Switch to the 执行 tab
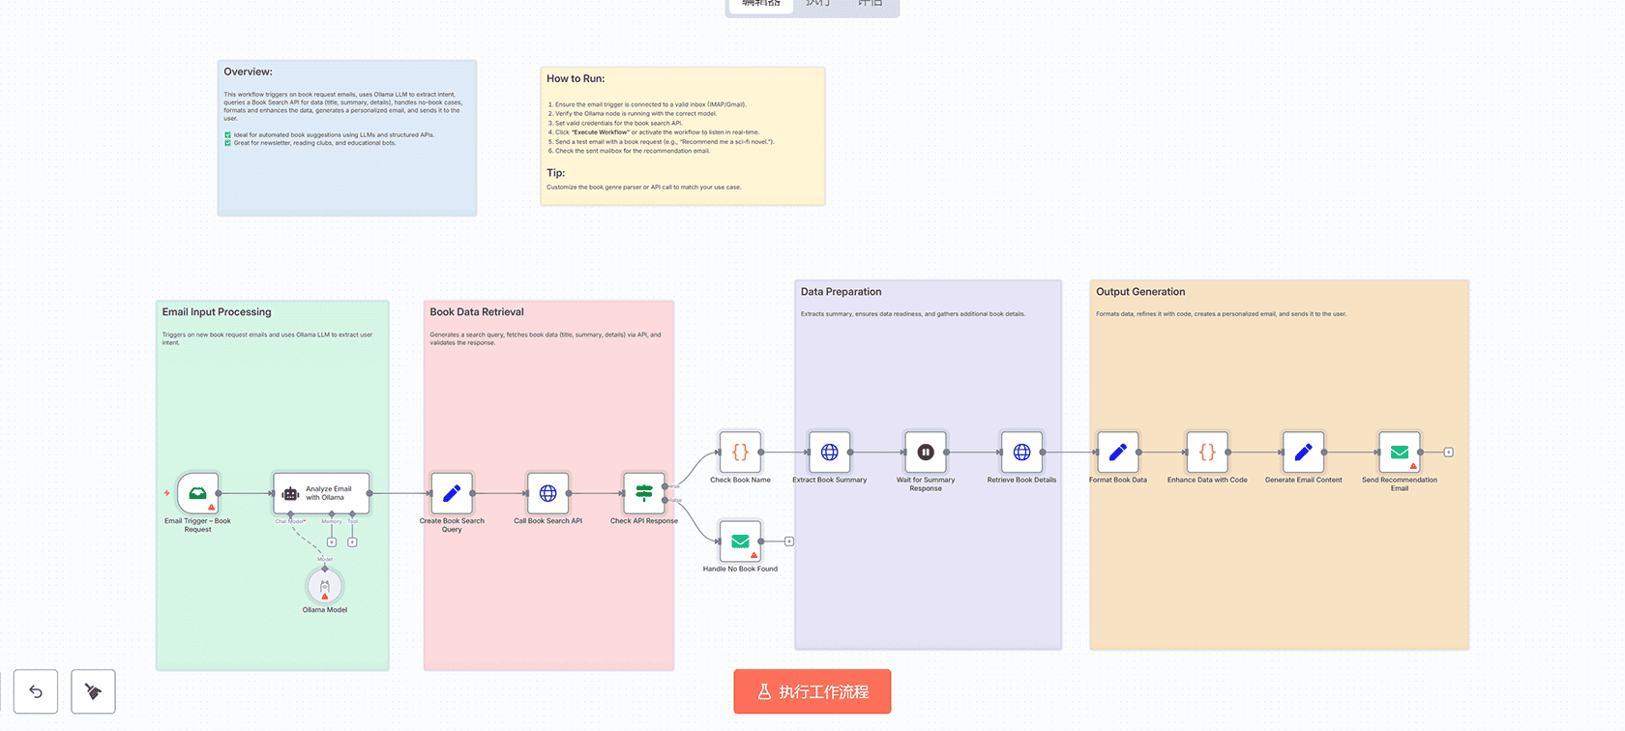Viewport: 1625px width, 731px height. [x=818, y=4]
